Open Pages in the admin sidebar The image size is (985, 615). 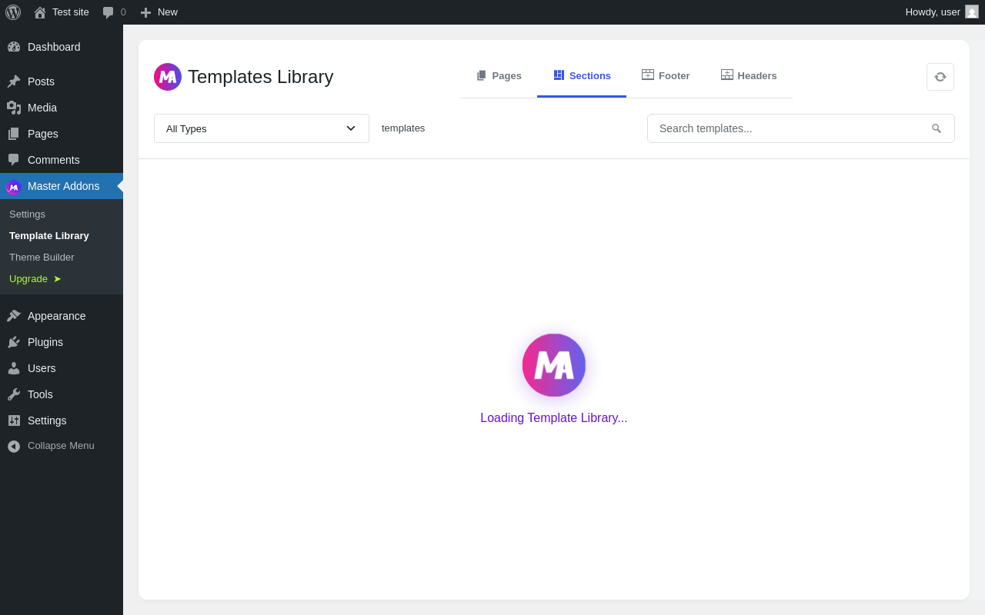click(x=62, y=134)
